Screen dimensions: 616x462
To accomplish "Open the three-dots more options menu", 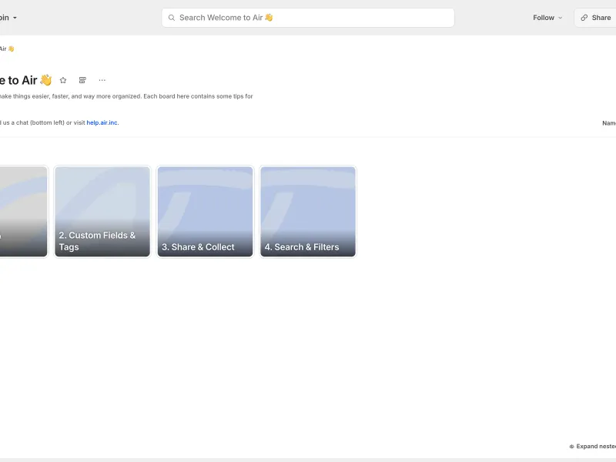I will click(x=102, y=80).
